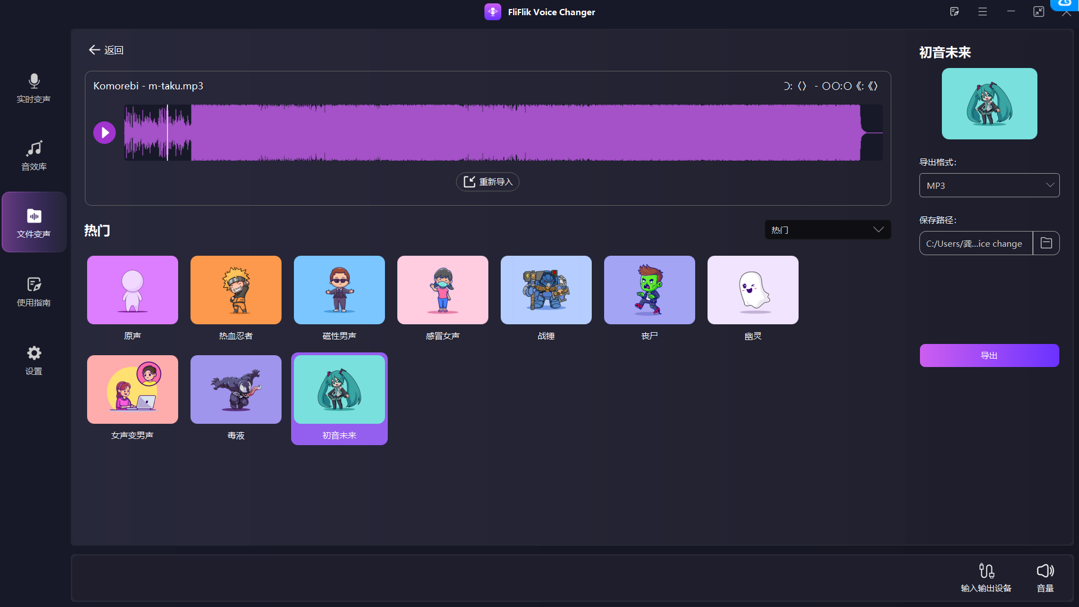This screenshot has height=607, width=1079.
Task: Open the 使用指南 user guide
Action: click(x=34, y=292)
